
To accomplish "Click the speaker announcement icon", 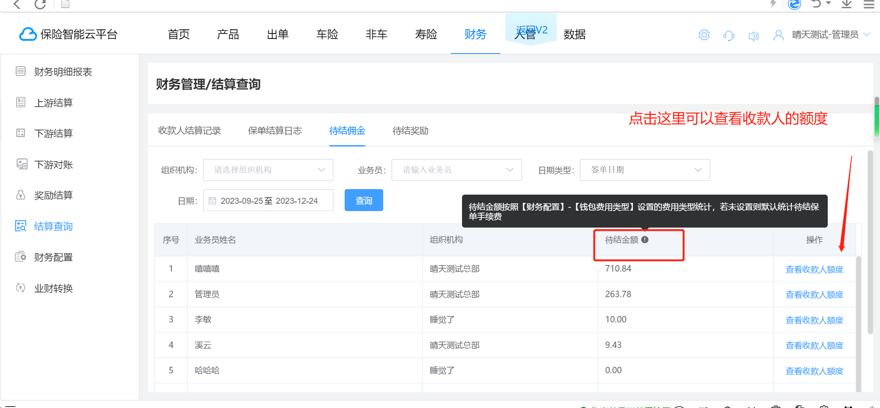I will pyautogui.click(x=753, y=36).
